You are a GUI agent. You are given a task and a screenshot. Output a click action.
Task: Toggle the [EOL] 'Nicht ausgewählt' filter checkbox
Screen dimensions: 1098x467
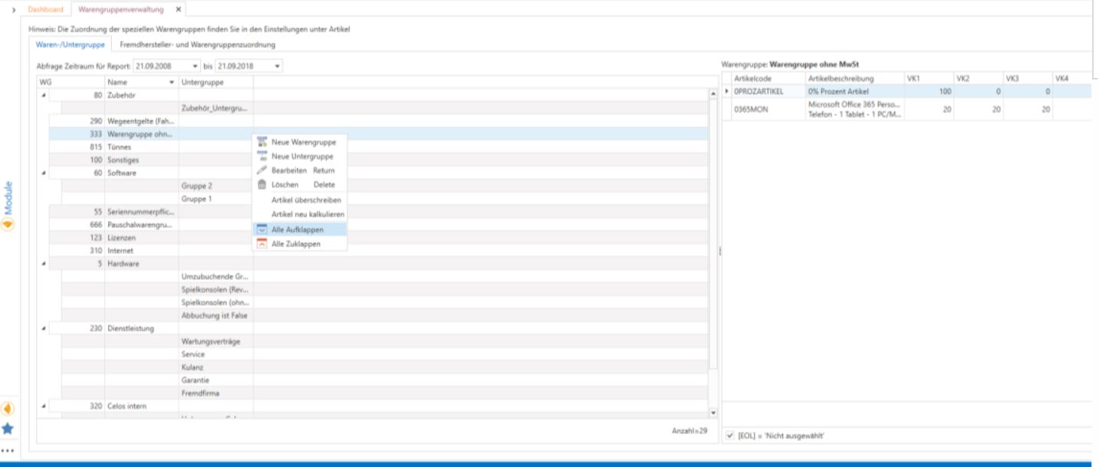pos(730,436)
